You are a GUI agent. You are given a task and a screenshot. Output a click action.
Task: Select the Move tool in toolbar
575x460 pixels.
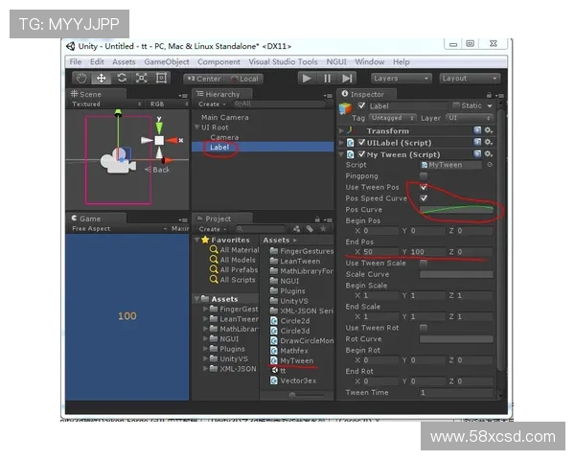click(102, 79)
